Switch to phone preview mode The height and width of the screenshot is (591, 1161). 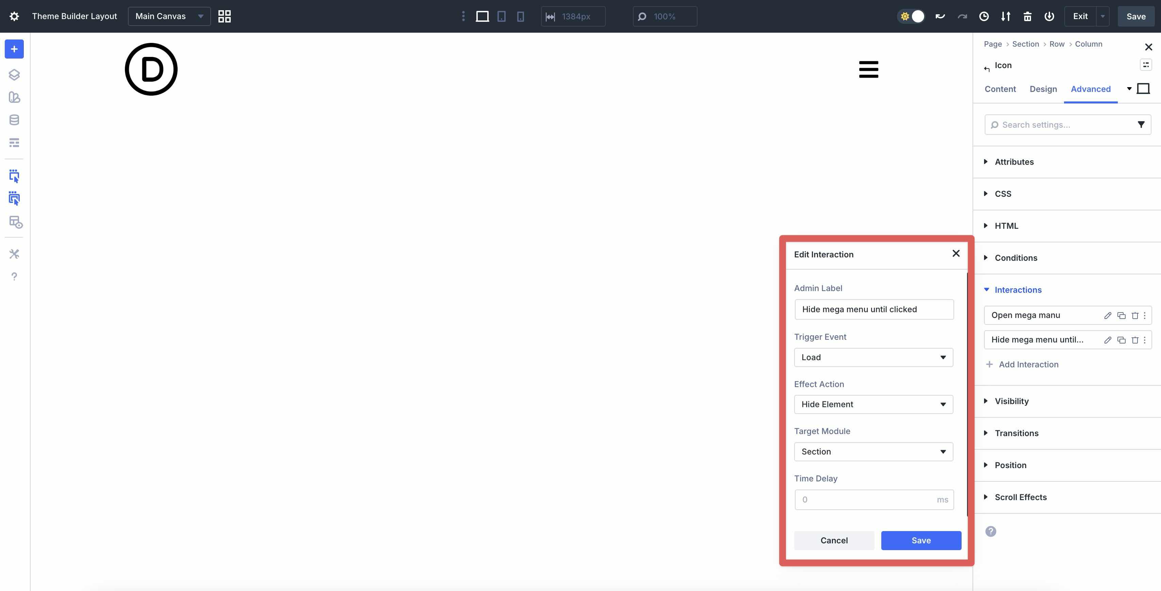tap(521, 16)
